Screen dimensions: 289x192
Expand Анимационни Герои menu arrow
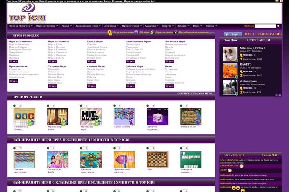[100, 26]
